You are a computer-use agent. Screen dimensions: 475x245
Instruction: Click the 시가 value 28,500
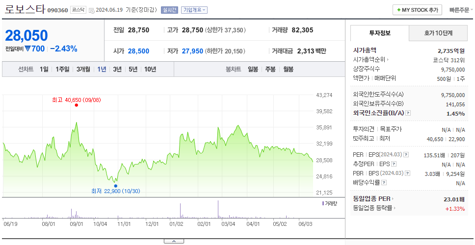(x=138, y=51)
